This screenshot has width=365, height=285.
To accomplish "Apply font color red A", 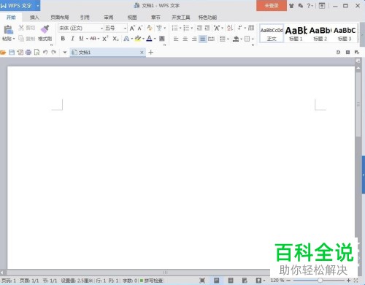I will [x=149, y=38].
